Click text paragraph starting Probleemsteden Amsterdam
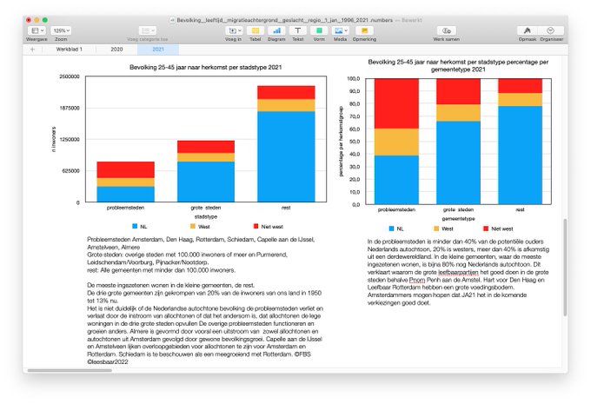This screenshot has height=404, width=591. tap(201, 255)
